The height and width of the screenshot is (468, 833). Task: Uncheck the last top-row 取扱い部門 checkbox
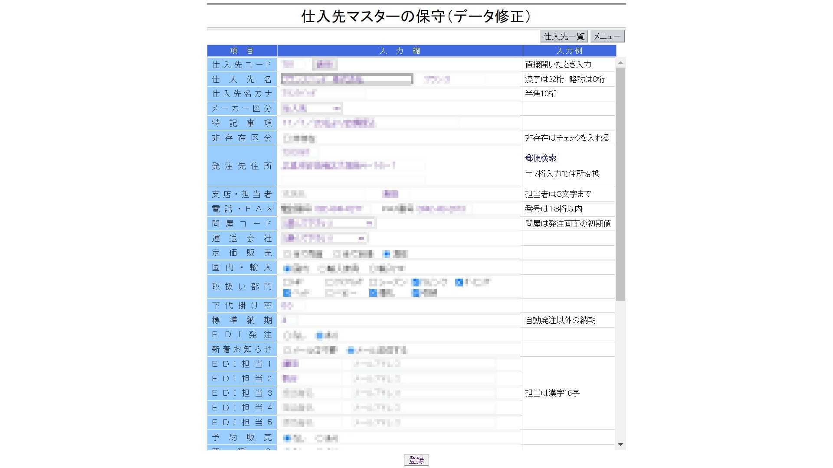tap(459, 282)
